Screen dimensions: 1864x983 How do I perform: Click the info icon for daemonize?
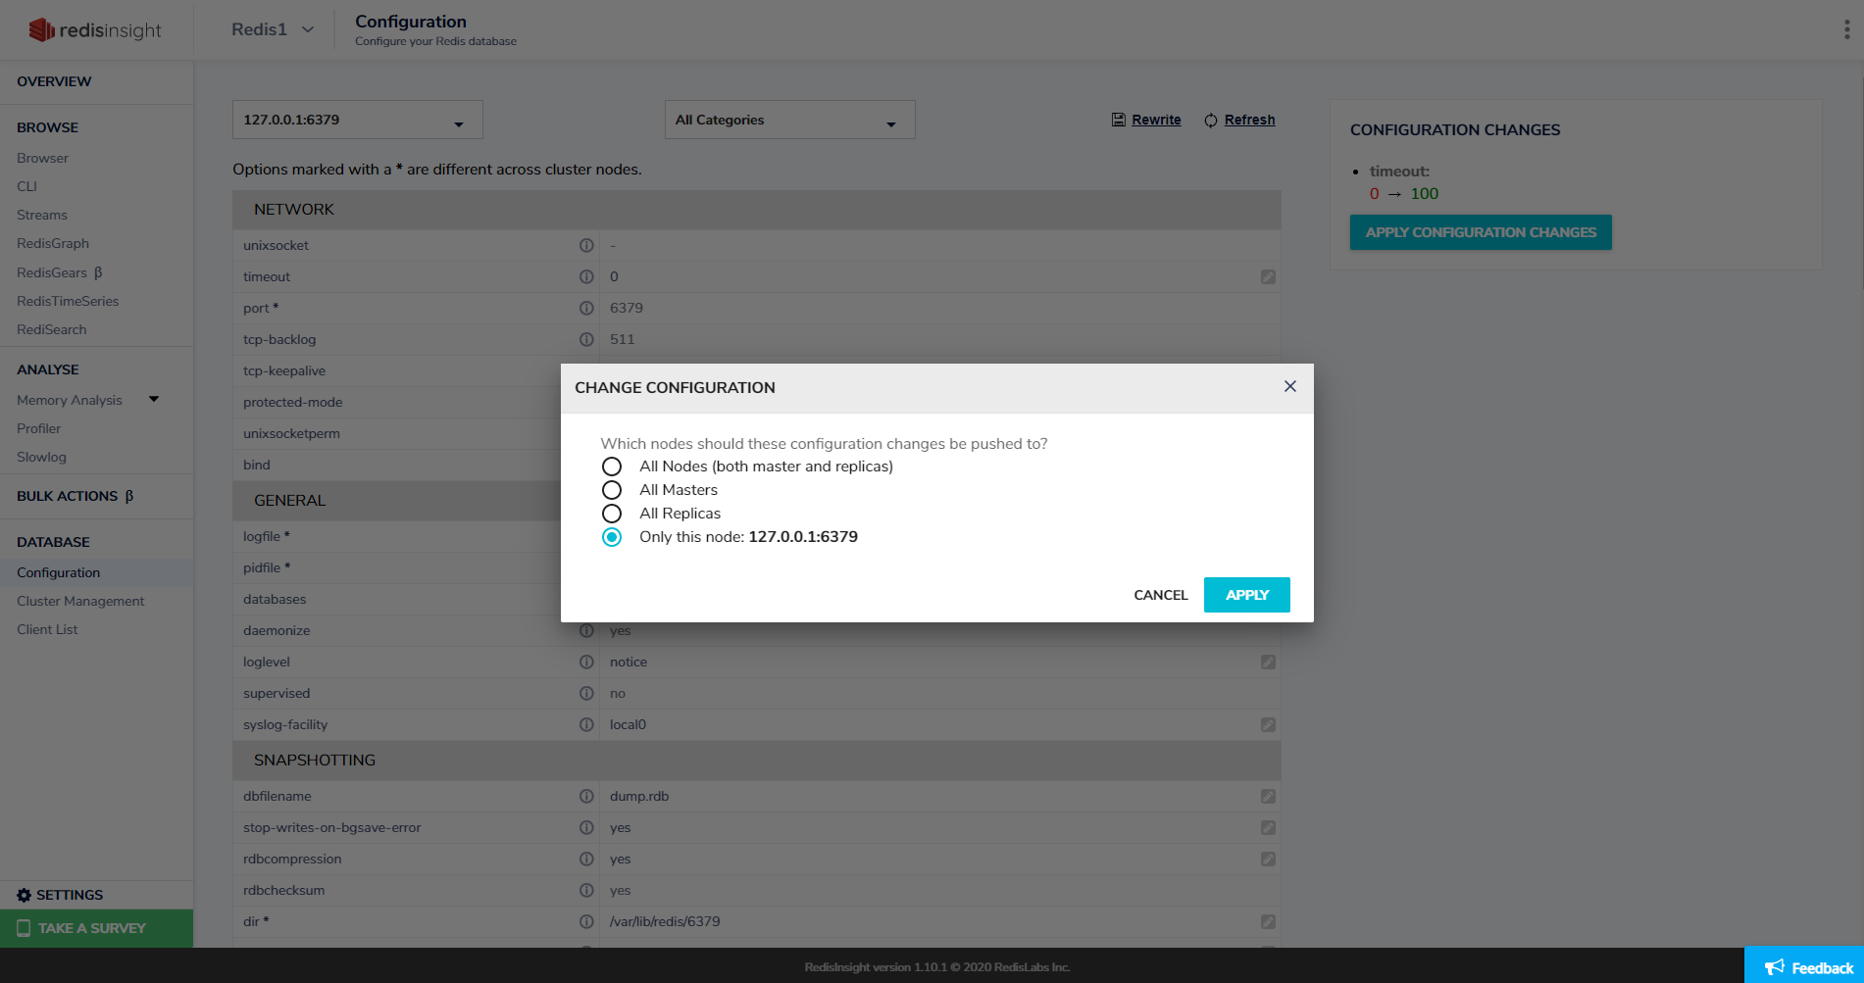586,630
